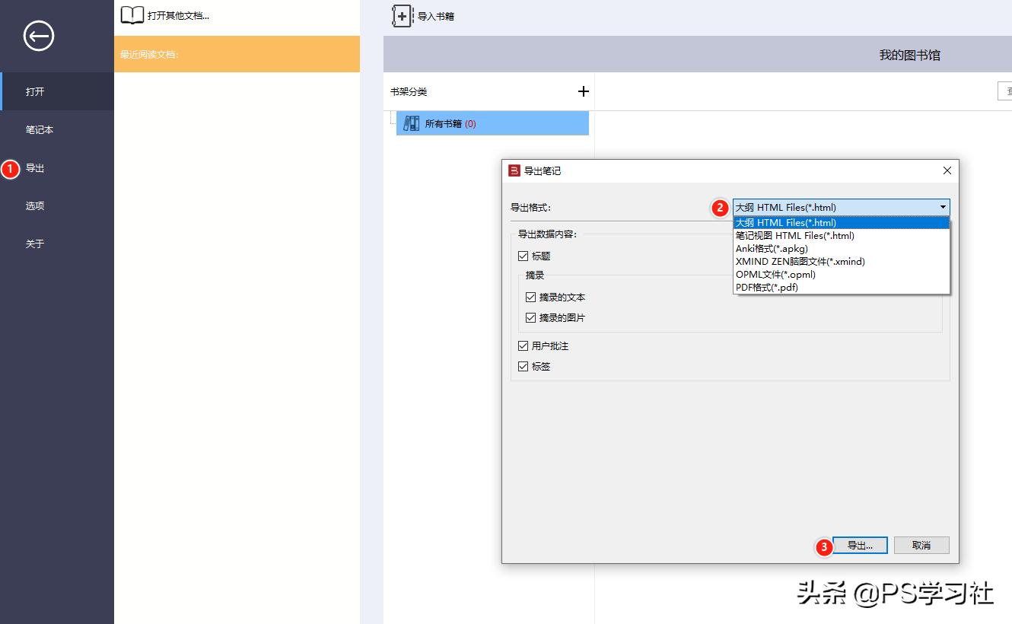The height and width of the screenshot is (624, 1012).
Task: Toggle the 标题 checkbox
Action: 523,256
